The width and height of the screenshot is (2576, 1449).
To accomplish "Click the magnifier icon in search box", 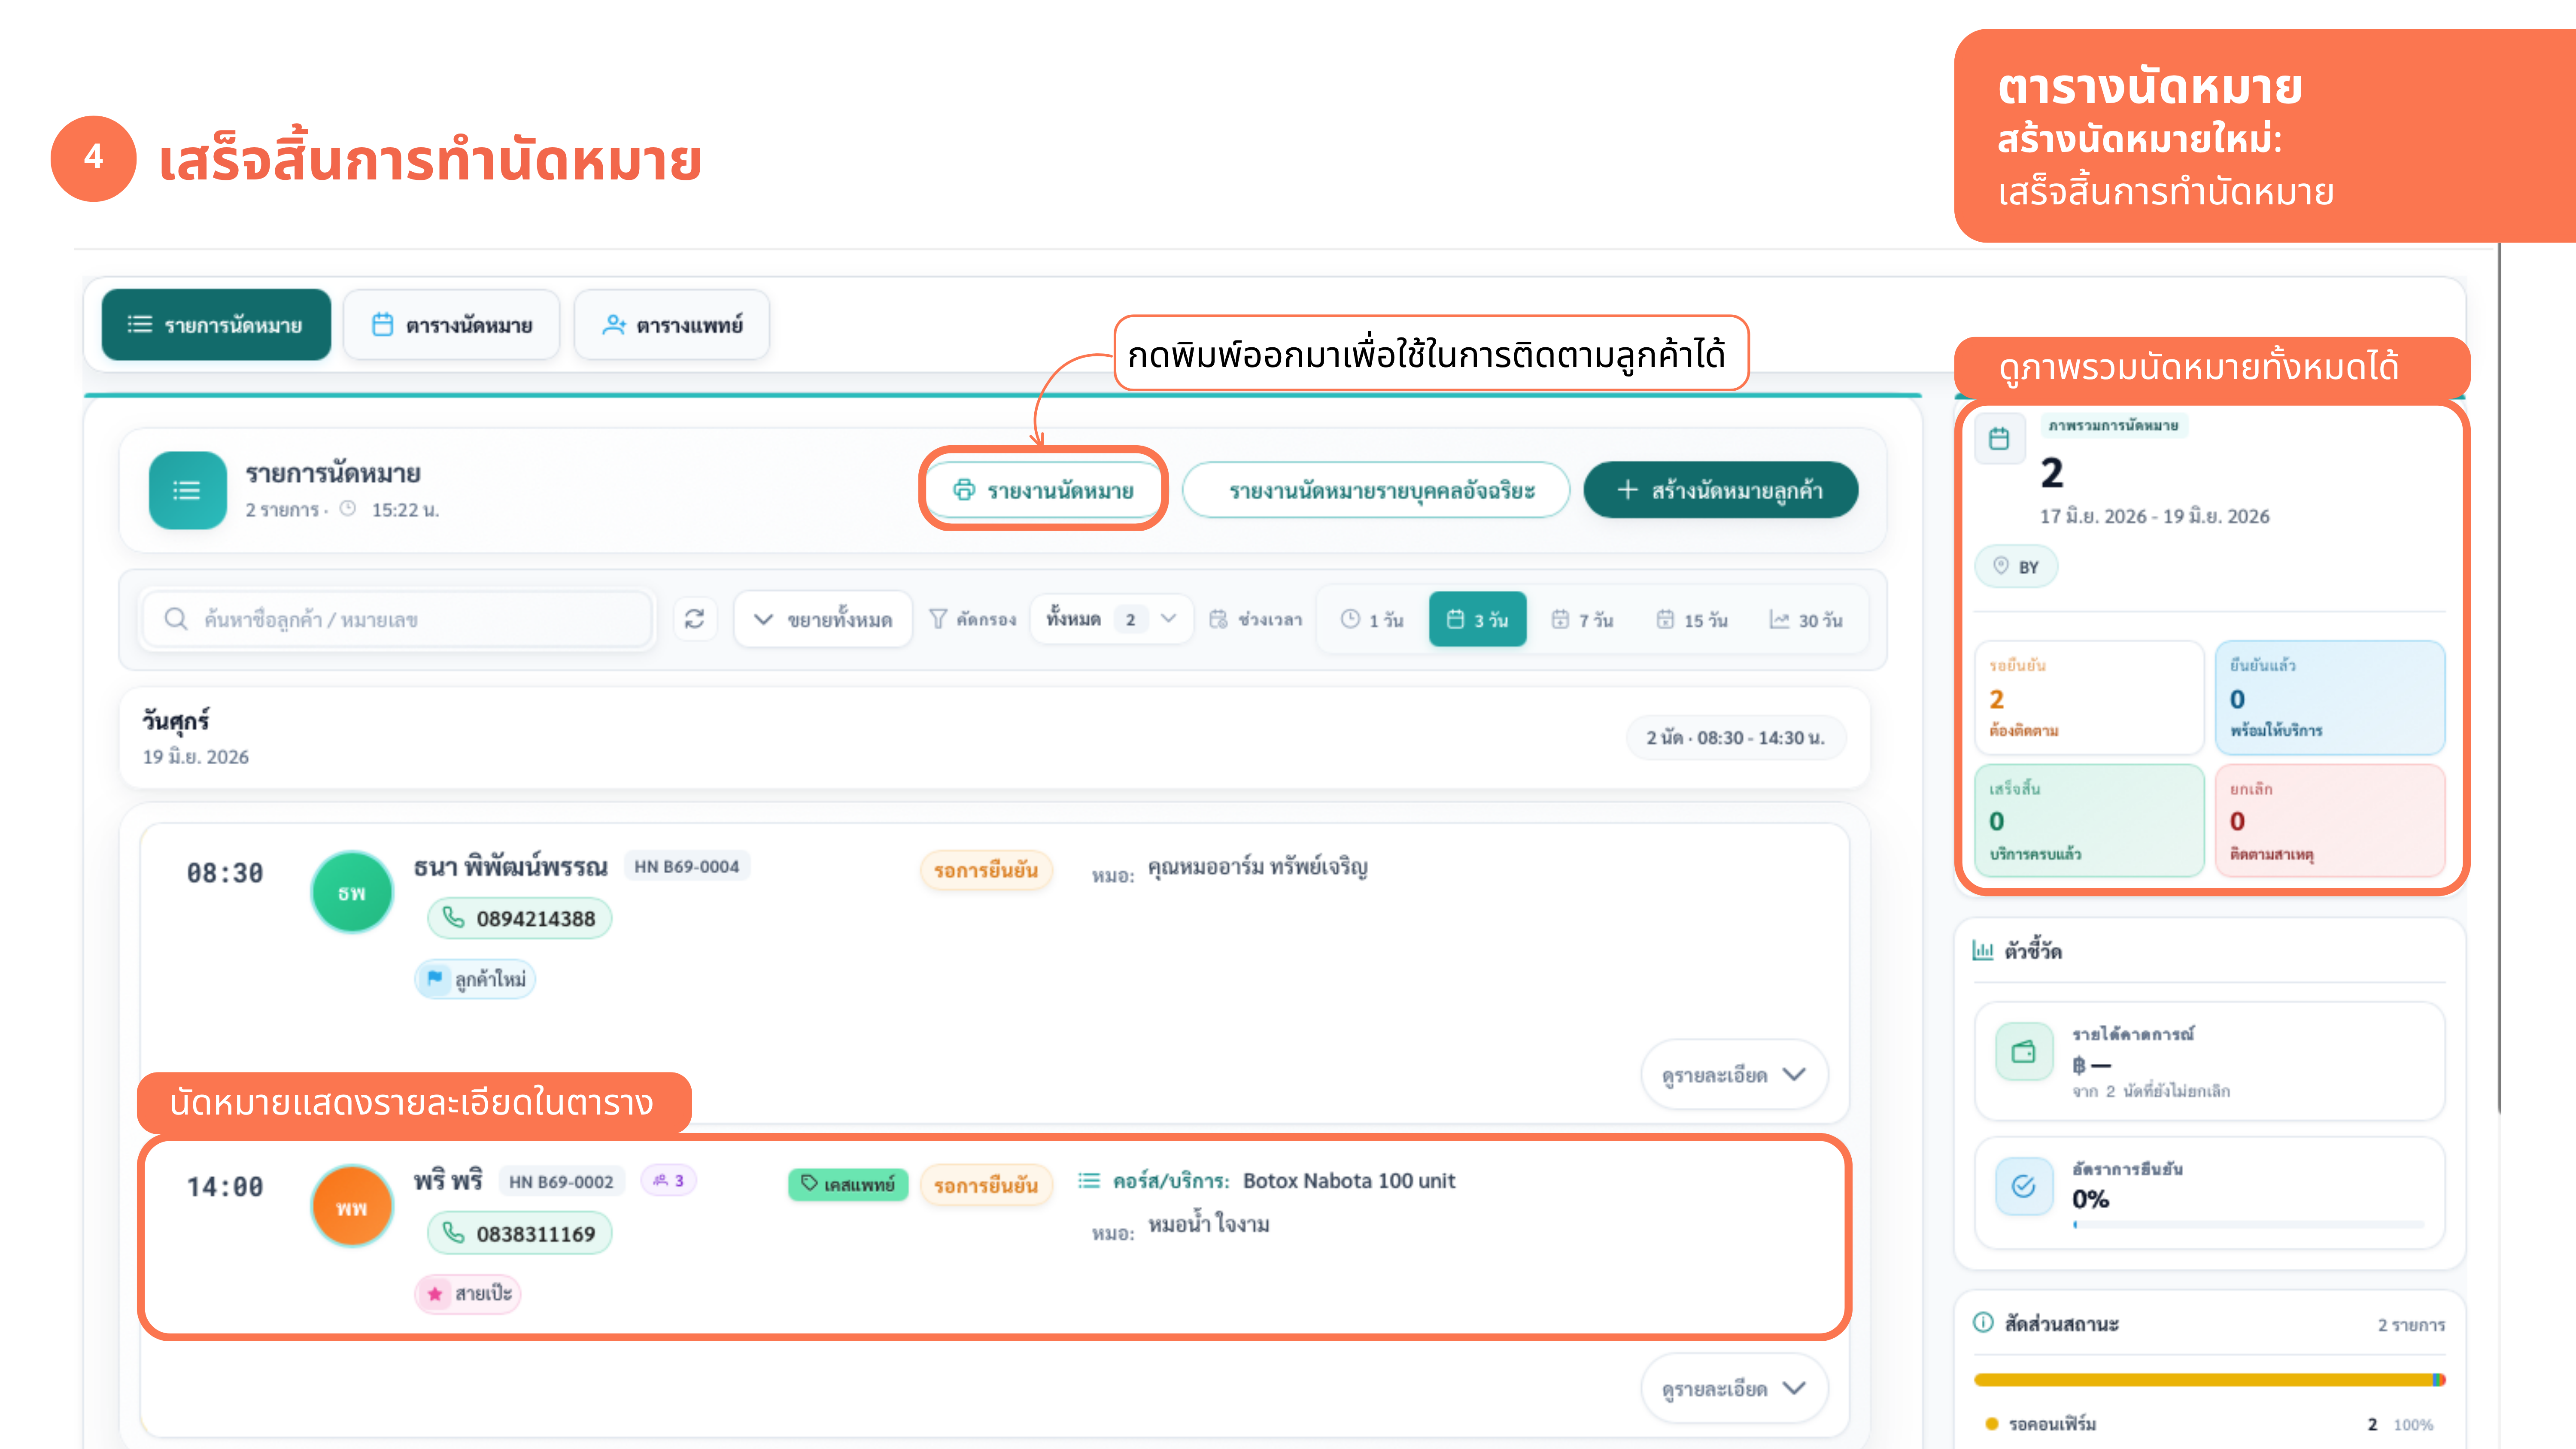I will (176, 620).
